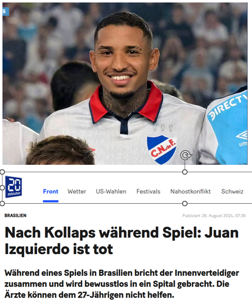Click the smiling footballer's photo
Screen dimensions: 252x300
pos(125,83)
